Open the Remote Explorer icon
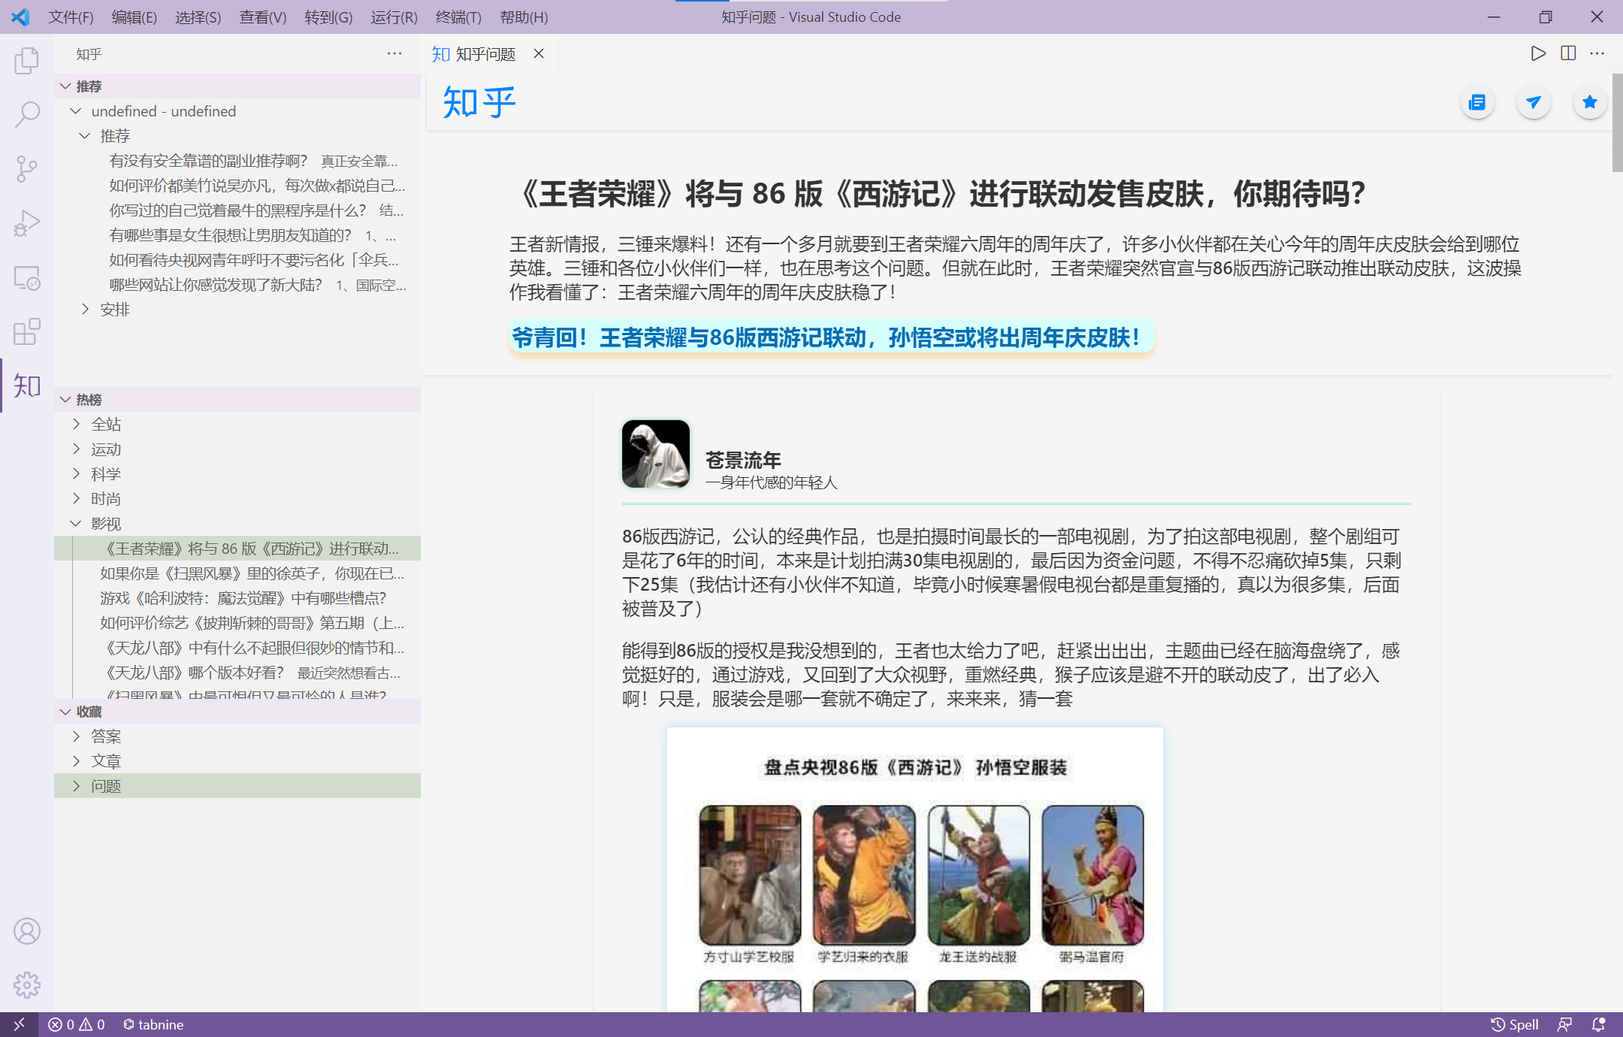 pos(27,277)
